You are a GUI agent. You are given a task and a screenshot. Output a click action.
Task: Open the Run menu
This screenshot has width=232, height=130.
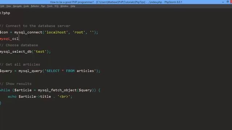click(43, 6)
